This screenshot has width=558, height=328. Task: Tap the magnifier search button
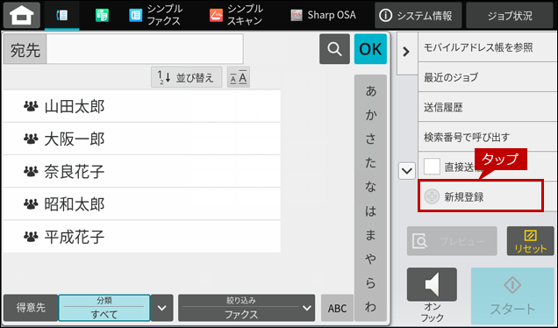tap(334, 49)
